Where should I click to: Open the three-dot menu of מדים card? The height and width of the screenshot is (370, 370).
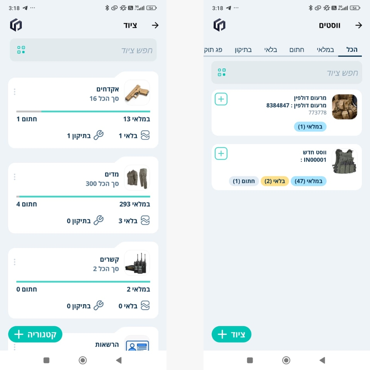[x=15, y=177]
